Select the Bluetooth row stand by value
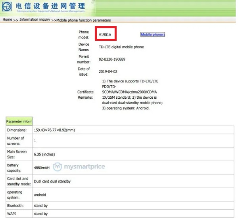The image size is (238, 218). pyautogui.click(x=41, y=206)
